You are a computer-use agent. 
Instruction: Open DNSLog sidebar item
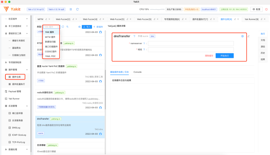point(16,128)
